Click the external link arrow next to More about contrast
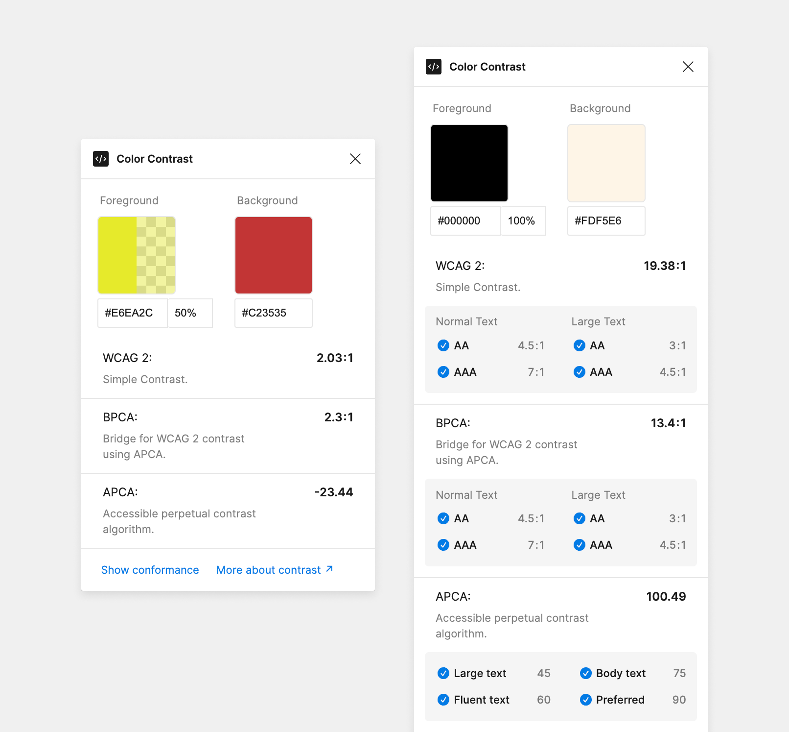The image size is (789, 732). click(x=329, y=568)
